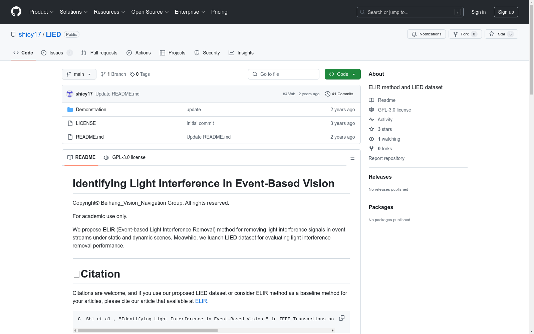The image size is (534, 334).
Task: Click the README.md file icon
Action: (70, 137)
